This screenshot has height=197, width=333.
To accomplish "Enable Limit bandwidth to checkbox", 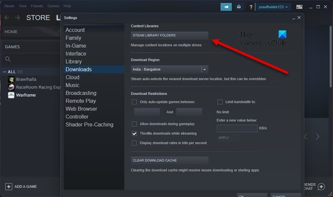I will pos(220,102).
